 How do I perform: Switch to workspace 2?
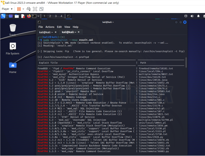(x=50, y=16)
